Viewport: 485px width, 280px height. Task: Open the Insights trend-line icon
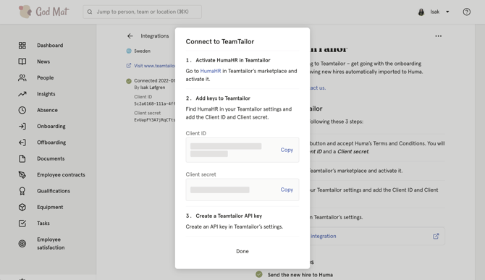pos(22,94)
